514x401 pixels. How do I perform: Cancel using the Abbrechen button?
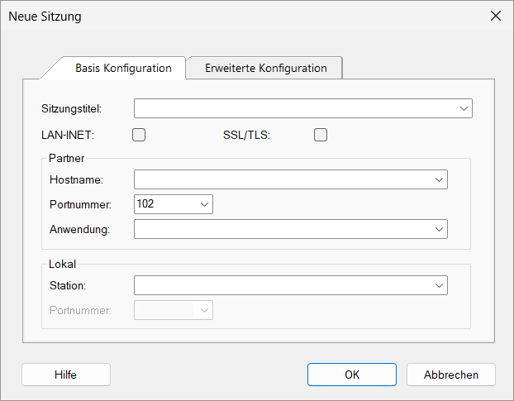tap(450, 375)
